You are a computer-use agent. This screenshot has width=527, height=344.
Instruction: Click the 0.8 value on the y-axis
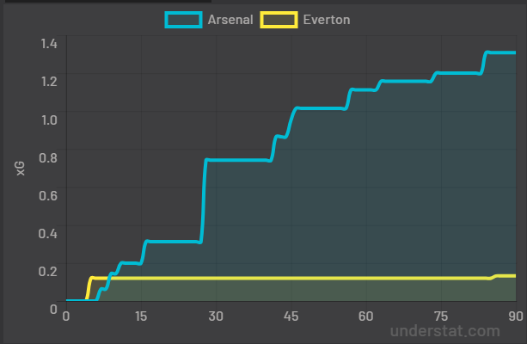(x=48, y=157)
